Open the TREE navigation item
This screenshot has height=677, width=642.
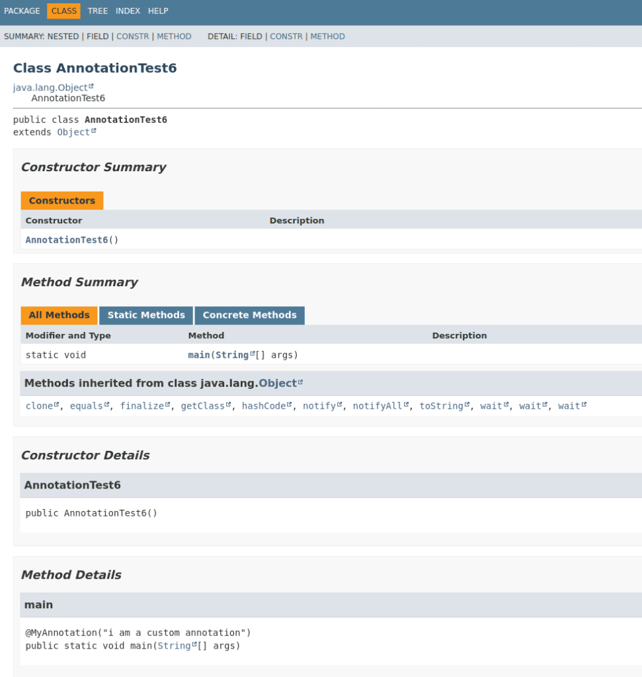click(98, 11)
